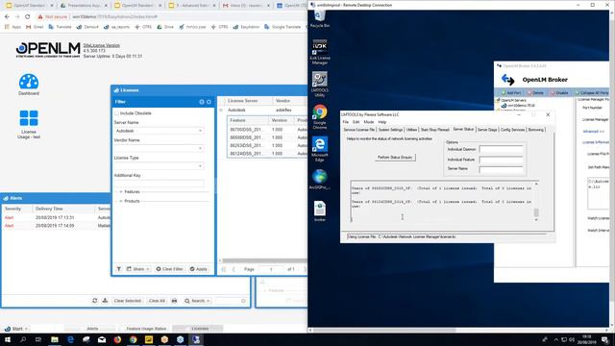Switch to the Service/License File tab in LMTOOLS
Screen dimensions: 615x346
pyautogui.click(x=358, y=130)
